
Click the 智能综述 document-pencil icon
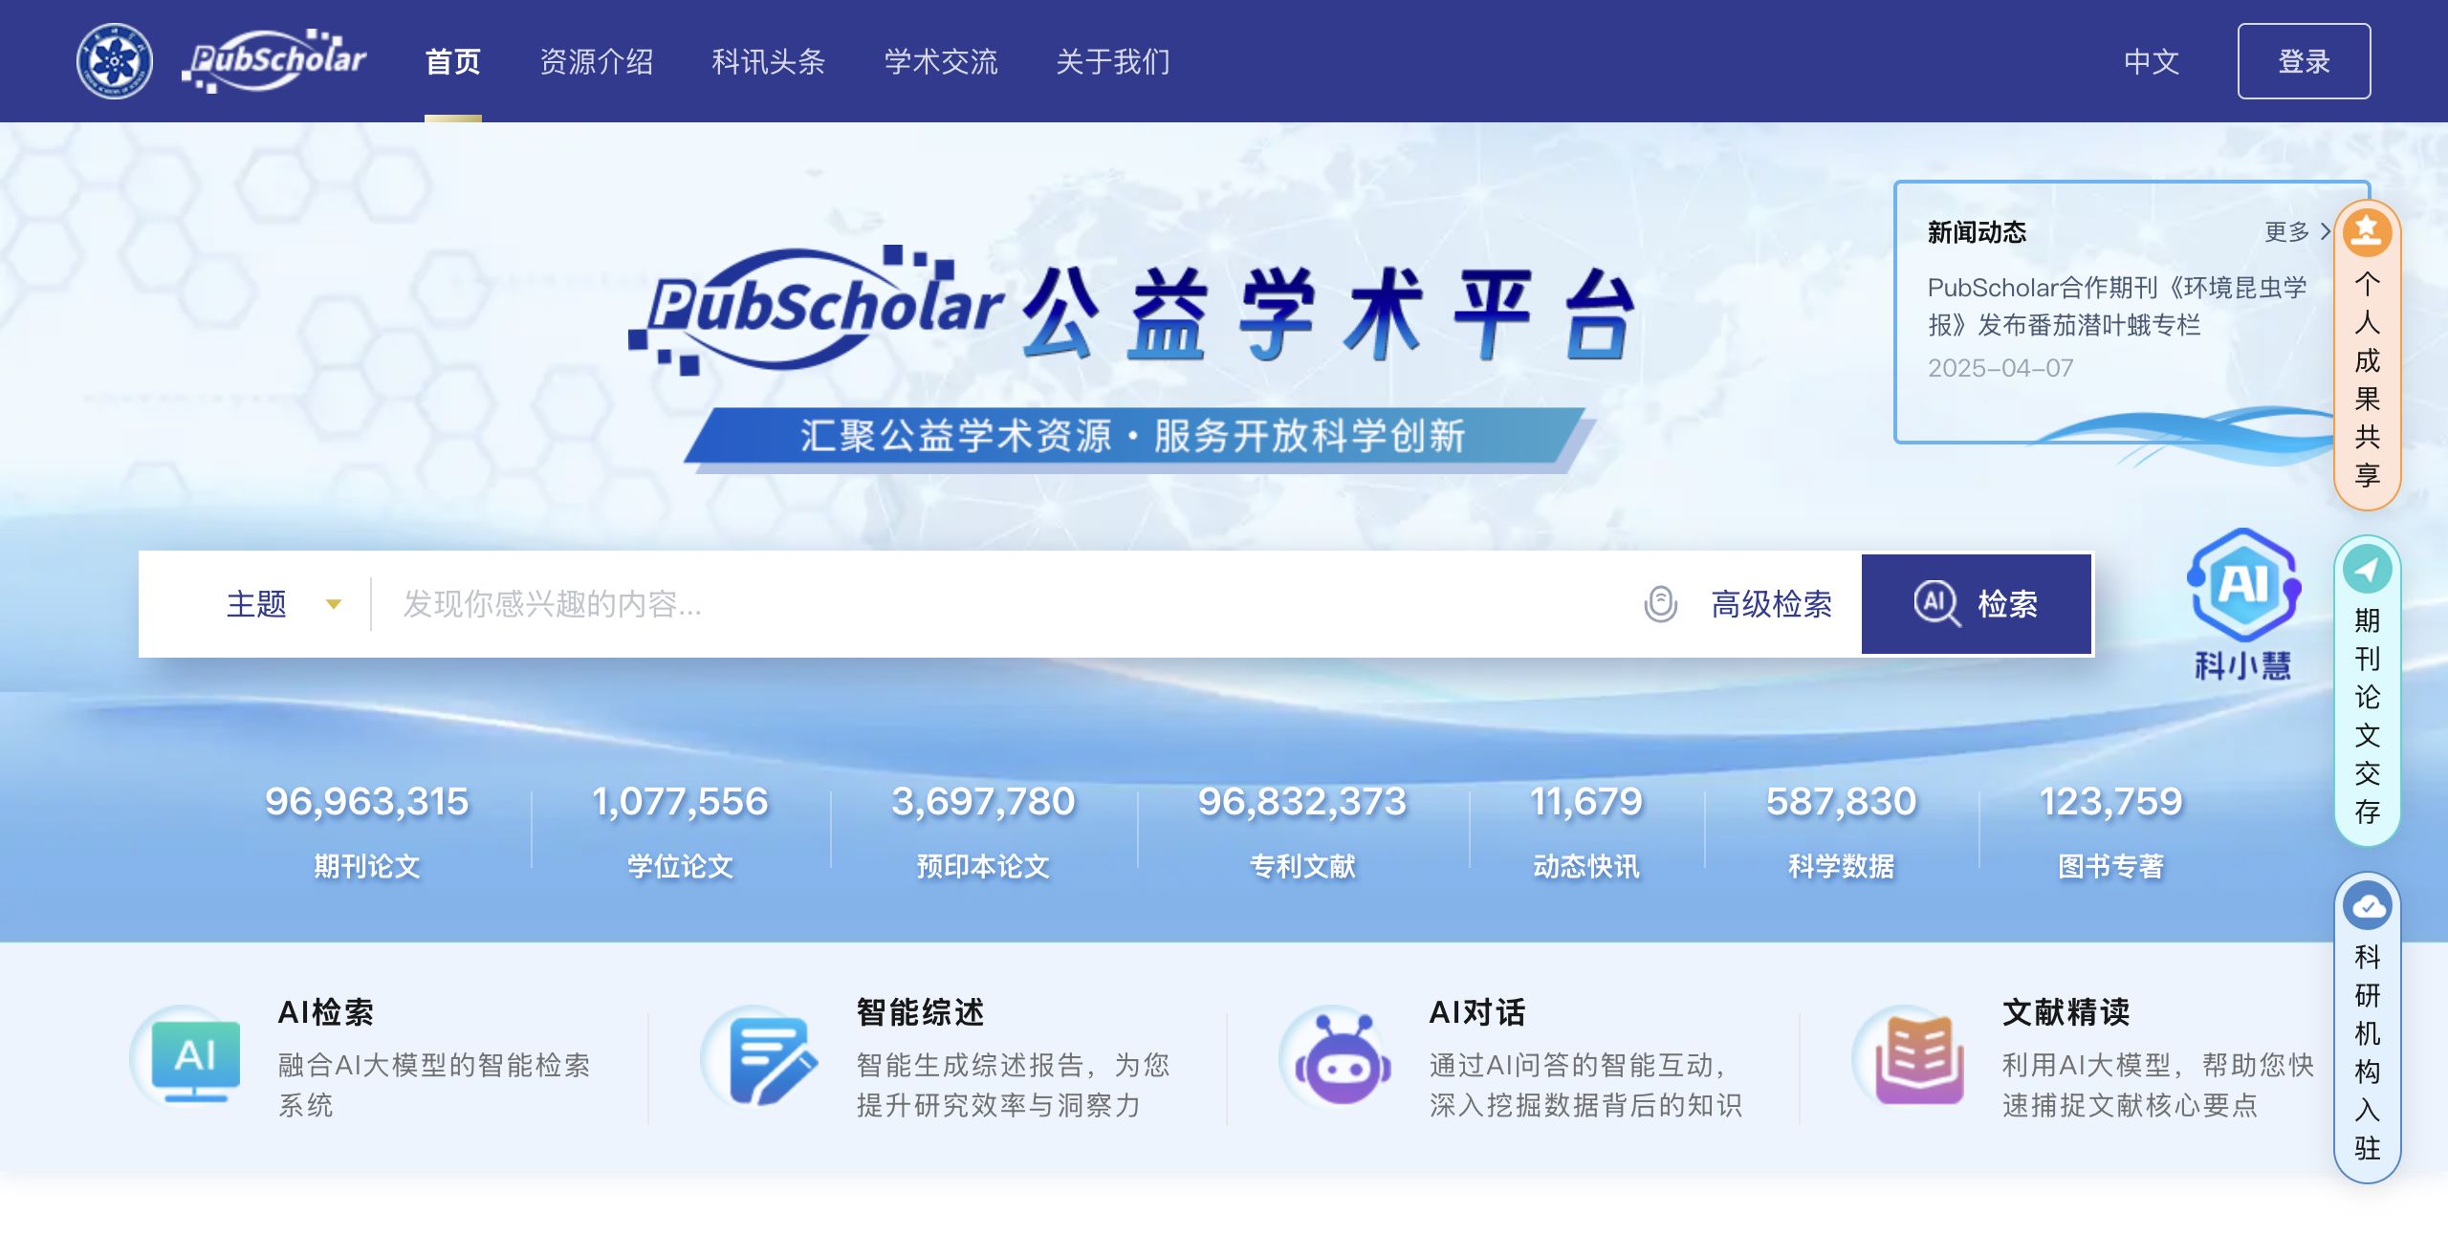point(772,1059)
